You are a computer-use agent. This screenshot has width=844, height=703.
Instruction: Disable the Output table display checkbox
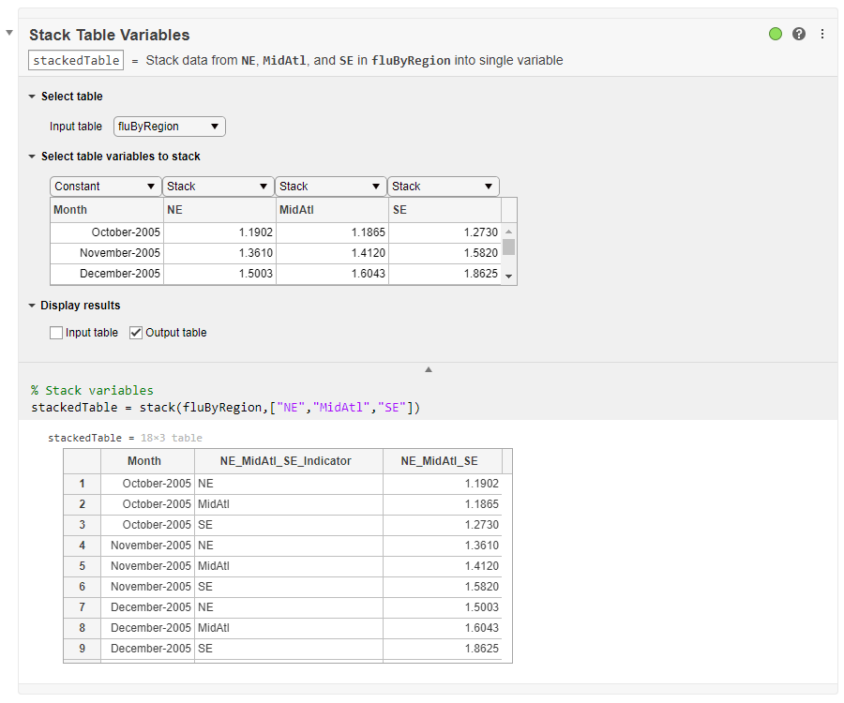(x=136, y=332)
